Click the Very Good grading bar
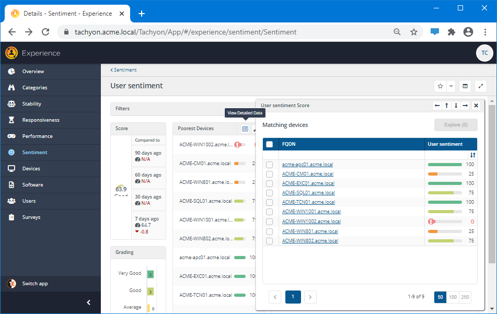This screenshot has height=314, width=497. [151, 274]
